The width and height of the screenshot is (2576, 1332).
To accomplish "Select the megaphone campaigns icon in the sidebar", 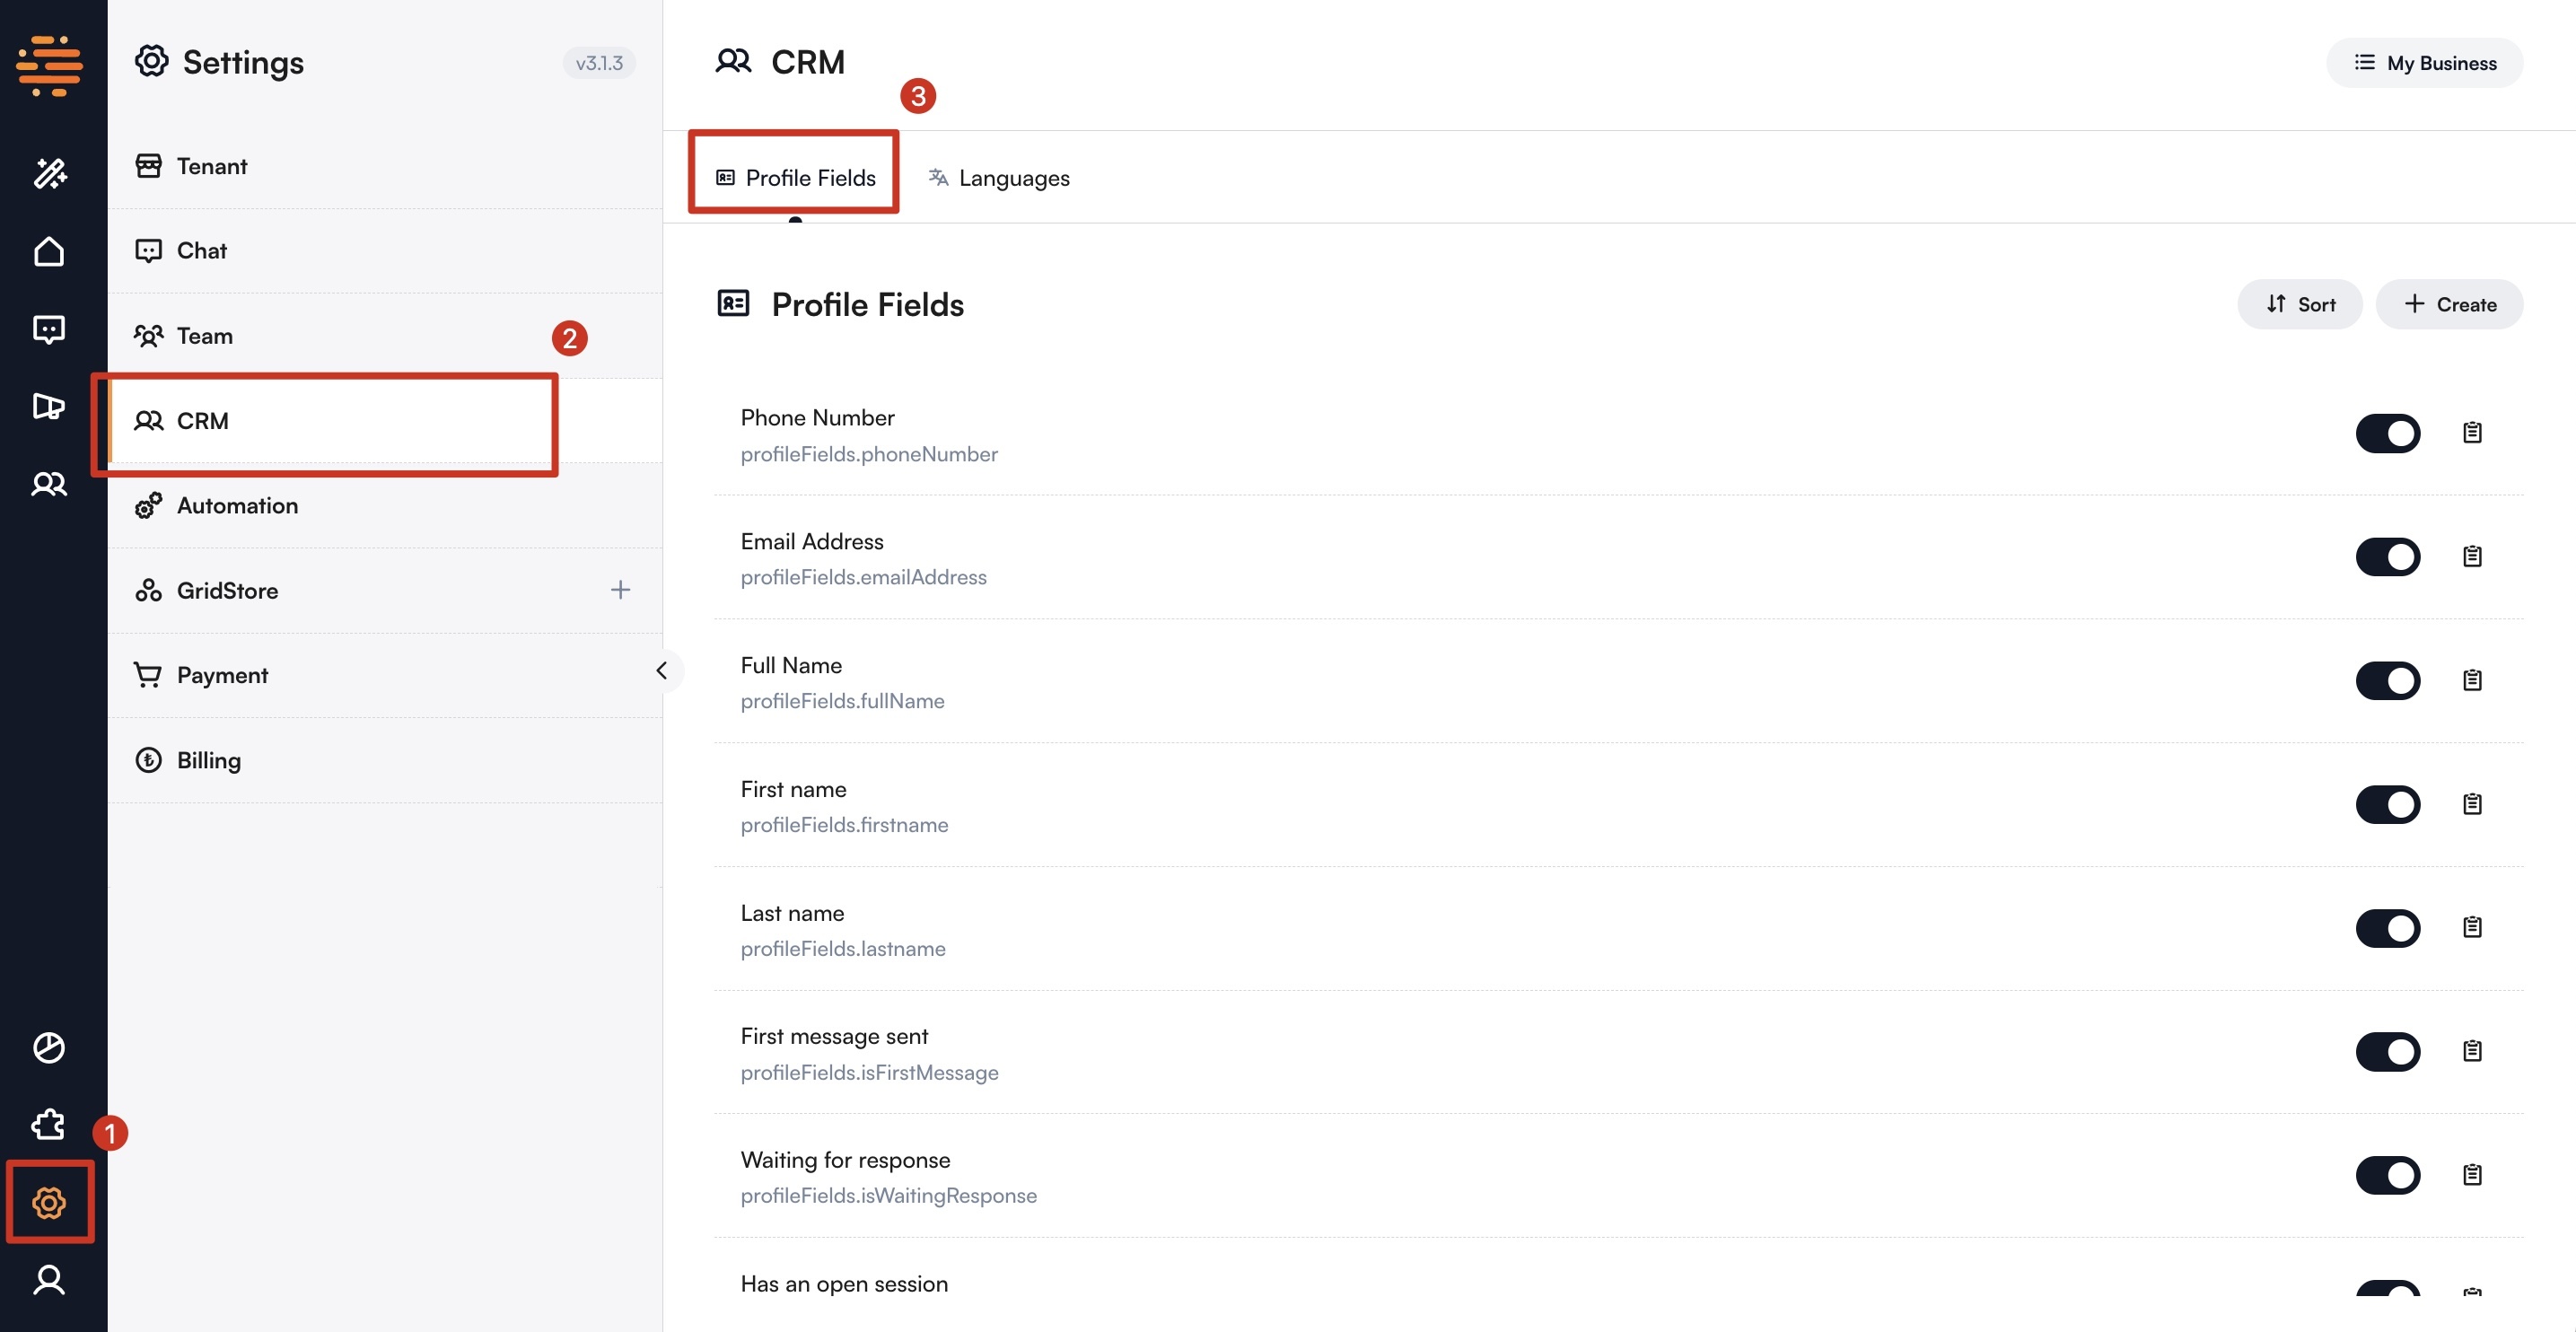I will click(x=48, y=407).
